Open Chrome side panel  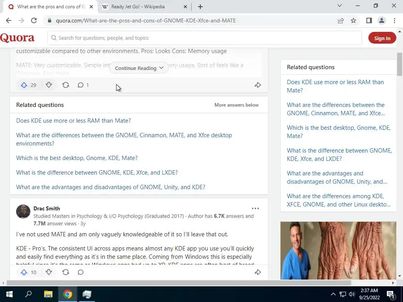click(x=369, y=20)
